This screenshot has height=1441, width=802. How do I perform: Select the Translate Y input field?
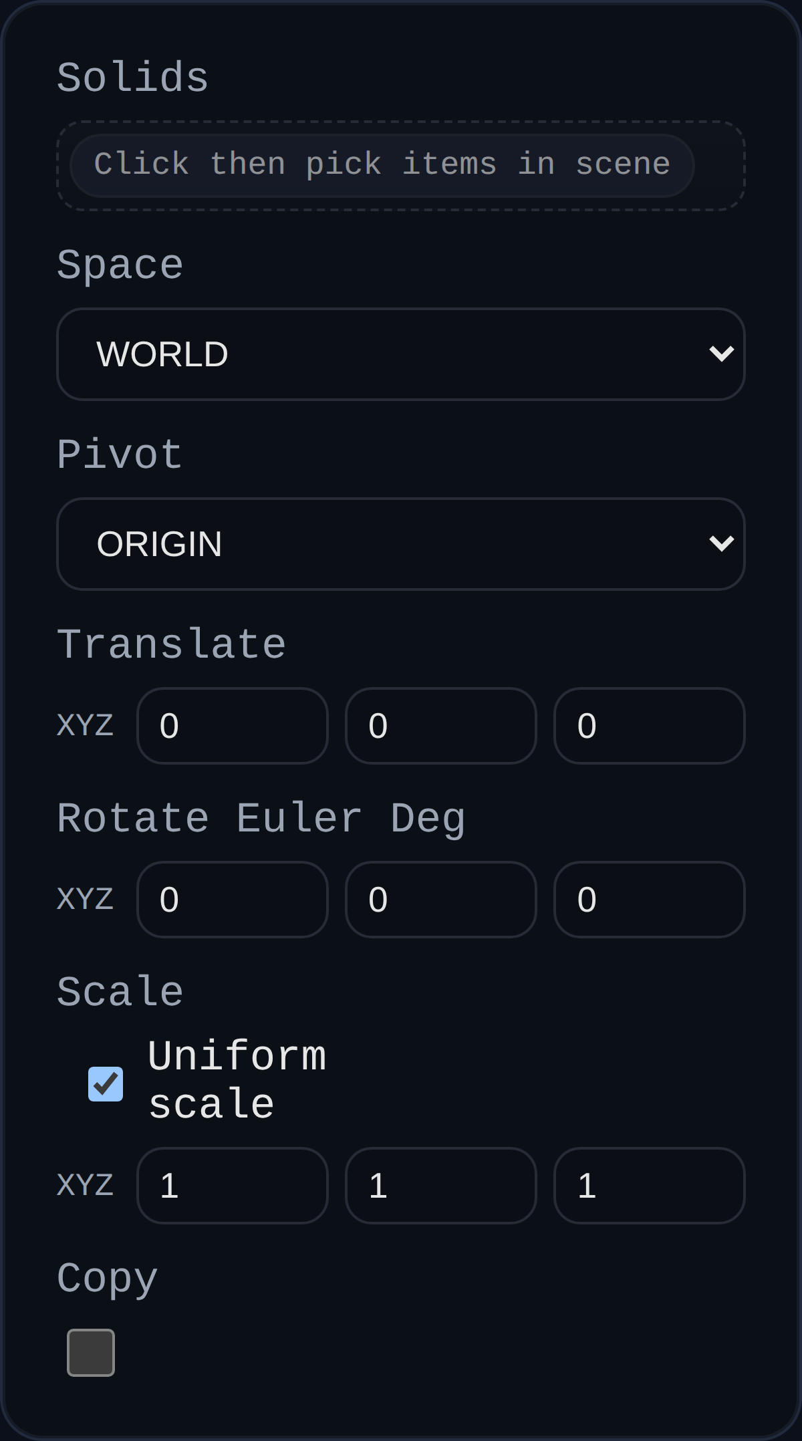pos(440,726)
